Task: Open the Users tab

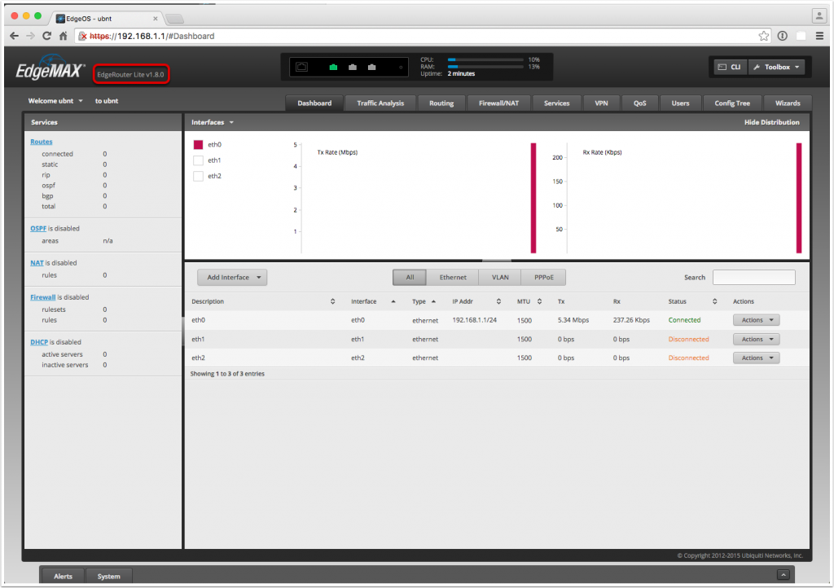Action: (x=680, y=103)
